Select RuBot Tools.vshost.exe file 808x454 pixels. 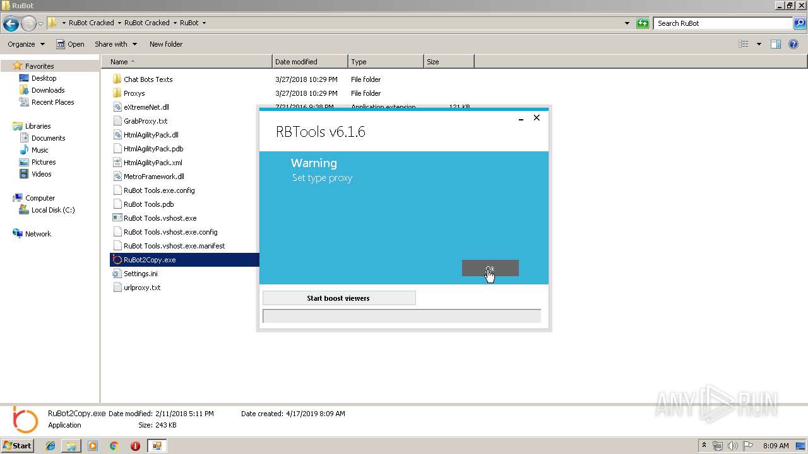click(160, 218)
